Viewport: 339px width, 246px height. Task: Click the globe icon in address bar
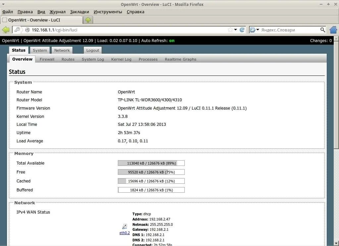[x=27, y=30]
